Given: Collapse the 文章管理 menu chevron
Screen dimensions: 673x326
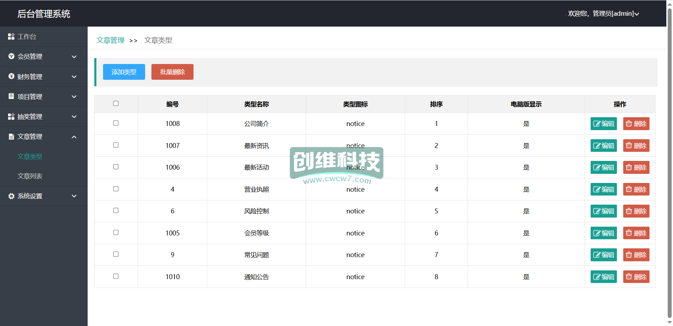Looking at the screenshot, I should pos(74,137).
